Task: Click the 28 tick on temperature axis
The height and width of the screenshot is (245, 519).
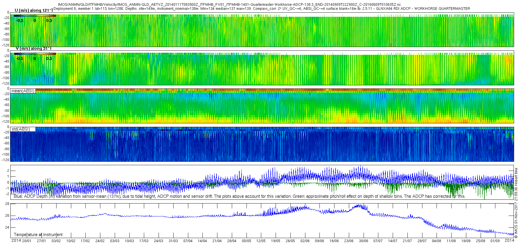Action: coord(7,204)
